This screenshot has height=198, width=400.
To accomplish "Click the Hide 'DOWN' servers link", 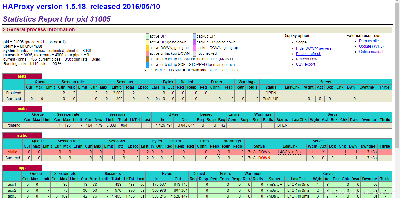I will pos(313,48).
